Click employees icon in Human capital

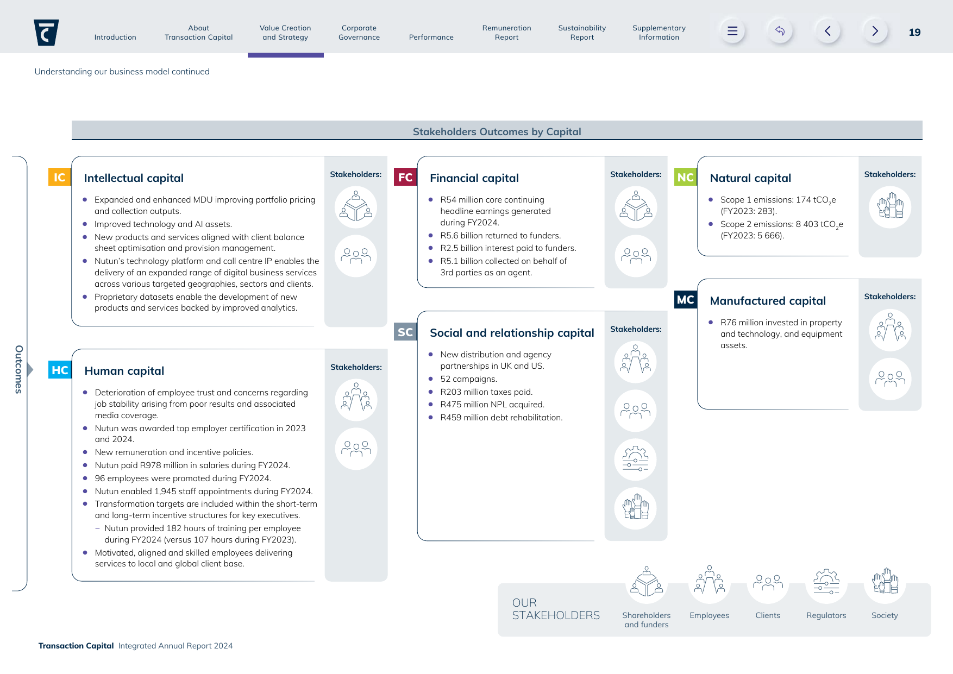(356, 400)
